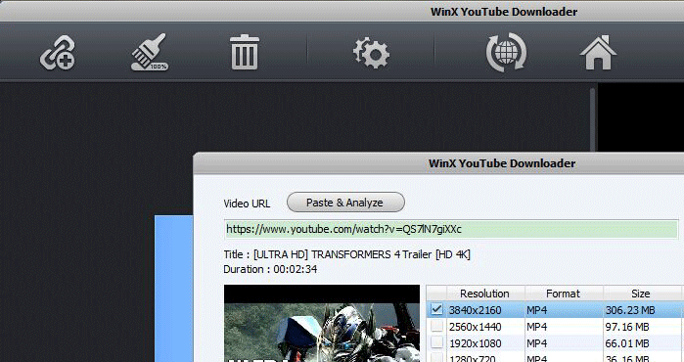Image resolution: width=684 pixels, height=362 pixels.
Task: Uncheck the 3840x2160 resolution checkbox
Action: (436, 310)
